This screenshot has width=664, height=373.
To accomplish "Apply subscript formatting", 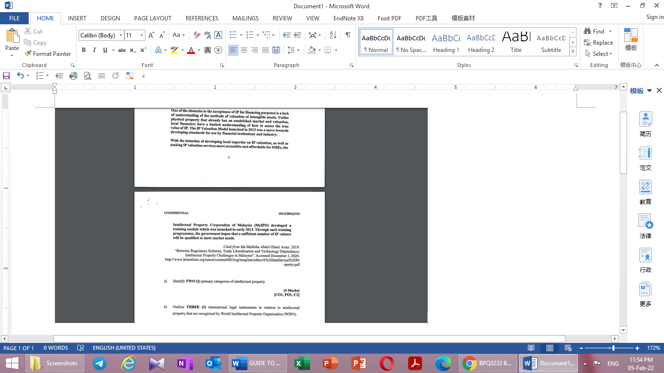I will pyautogui.click(x=132, y=50).
